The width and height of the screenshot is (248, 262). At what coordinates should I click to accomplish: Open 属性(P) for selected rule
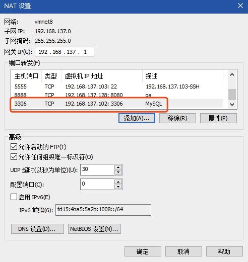[x=218, y=118]
